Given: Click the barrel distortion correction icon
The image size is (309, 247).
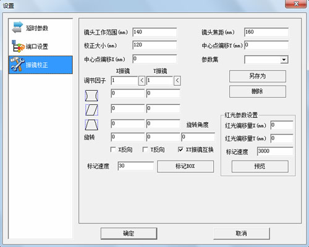Looking at the screenshot, I should (91, 96).
